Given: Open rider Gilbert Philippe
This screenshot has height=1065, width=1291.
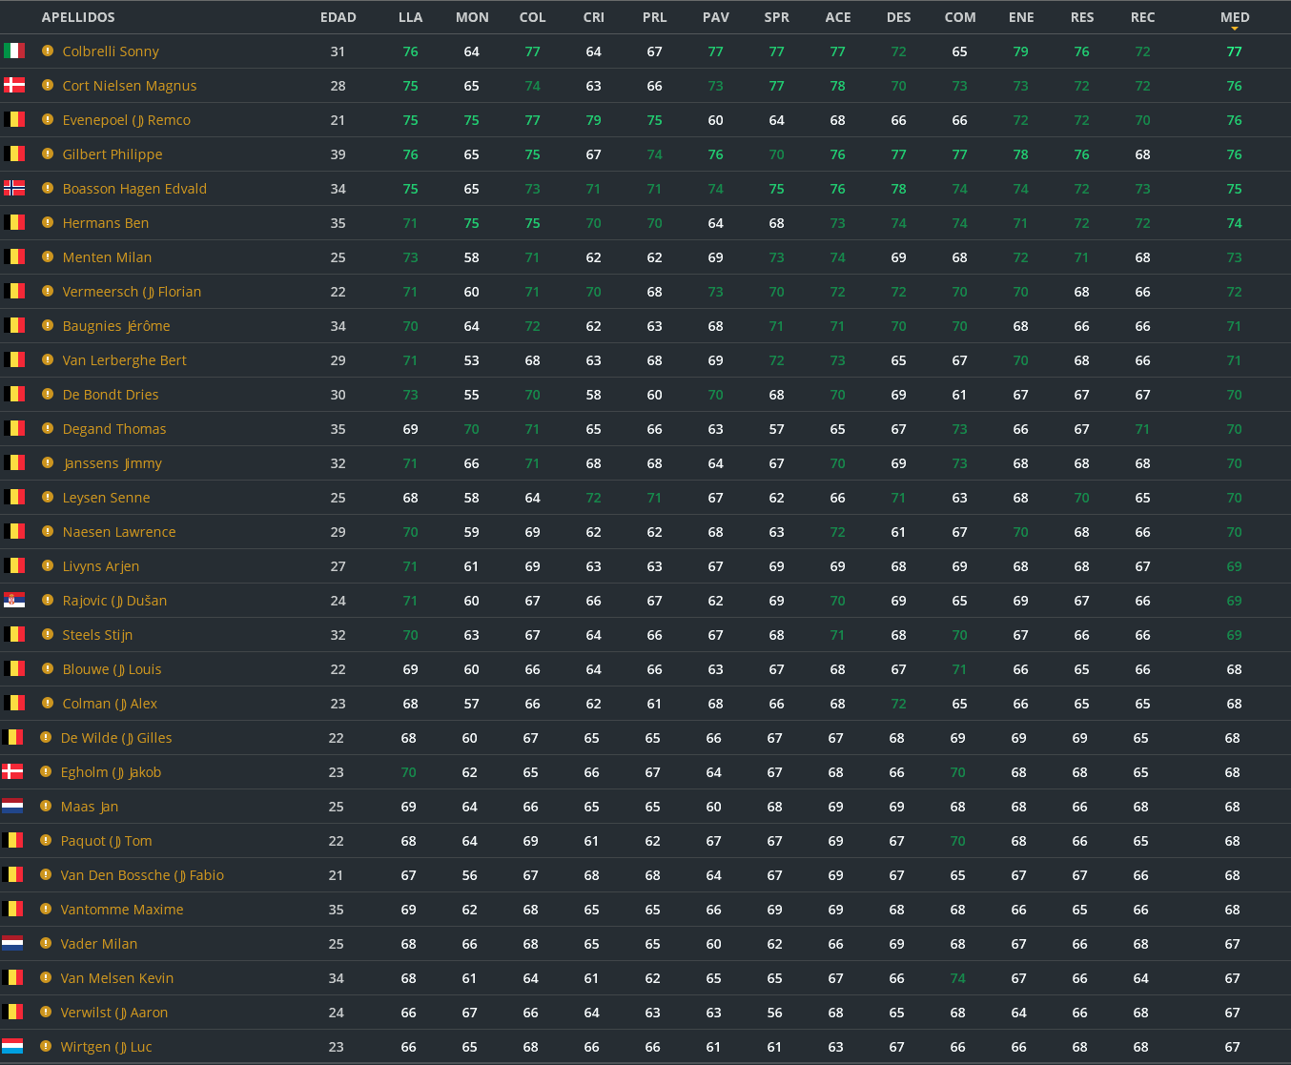Looking at the screenshot, I should pos(113,154).
